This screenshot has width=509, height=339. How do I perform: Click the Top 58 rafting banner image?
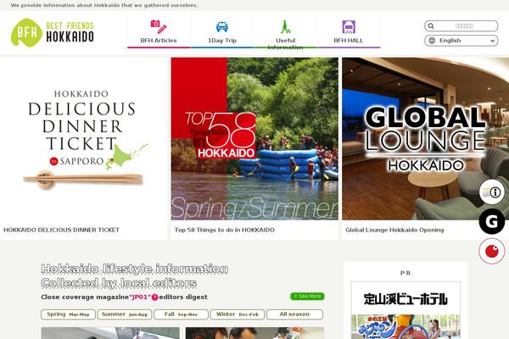point(255,139)
